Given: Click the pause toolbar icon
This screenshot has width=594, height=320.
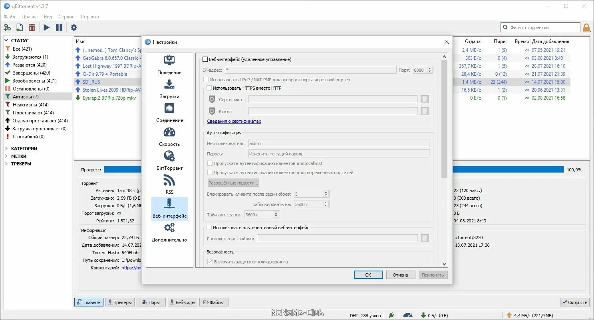Looking at the screenshot, I should point(59,27).
